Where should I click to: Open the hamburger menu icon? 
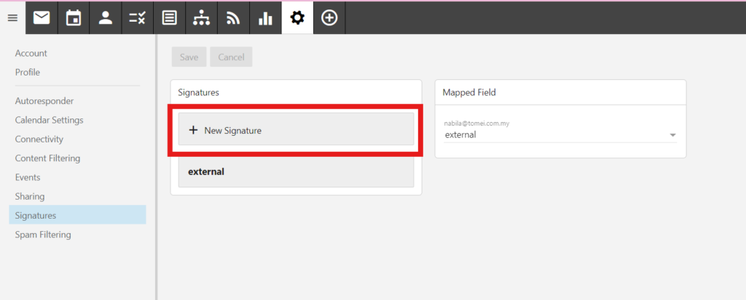(12, 18)
